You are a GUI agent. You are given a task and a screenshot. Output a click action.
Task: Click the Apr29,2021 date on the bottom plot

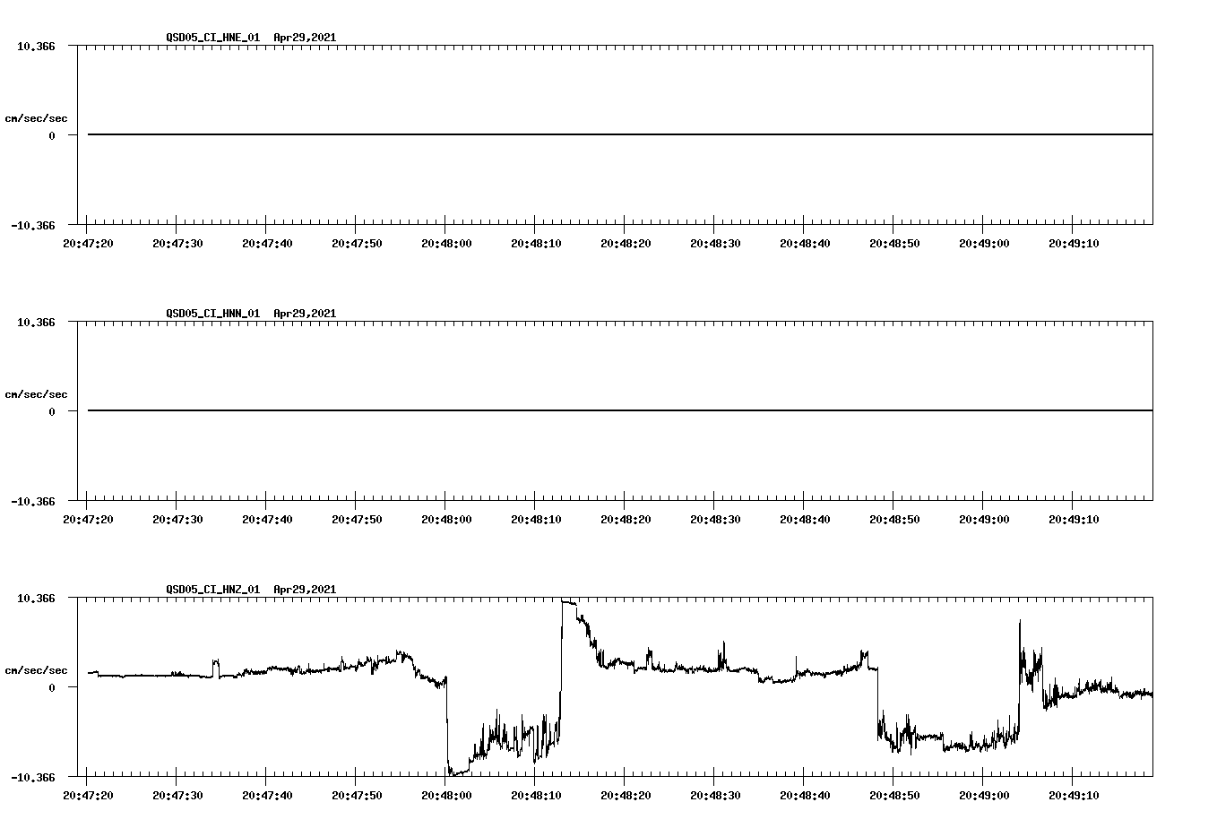pyautogui.click(x=304, y=590)
